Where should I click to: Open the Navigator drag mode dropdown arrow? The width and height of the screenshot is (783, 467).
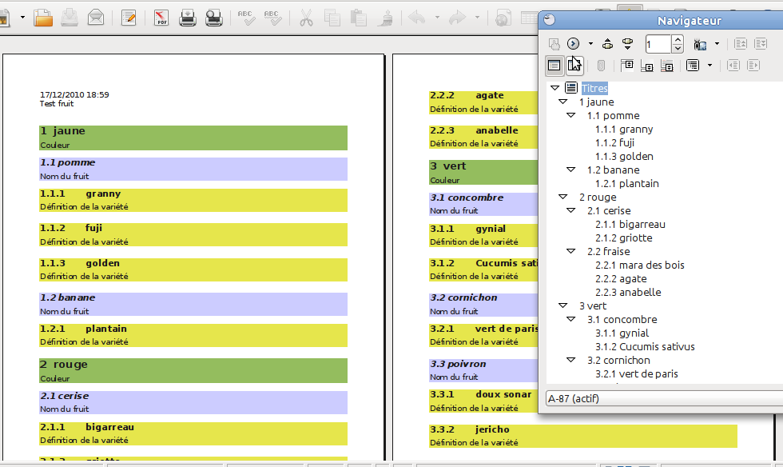click(x=717, y=44)
